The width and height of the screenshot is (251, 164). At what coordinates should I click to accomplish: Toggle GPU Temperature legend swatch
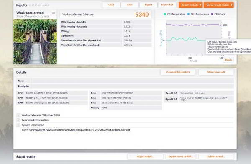click(188, 14)
